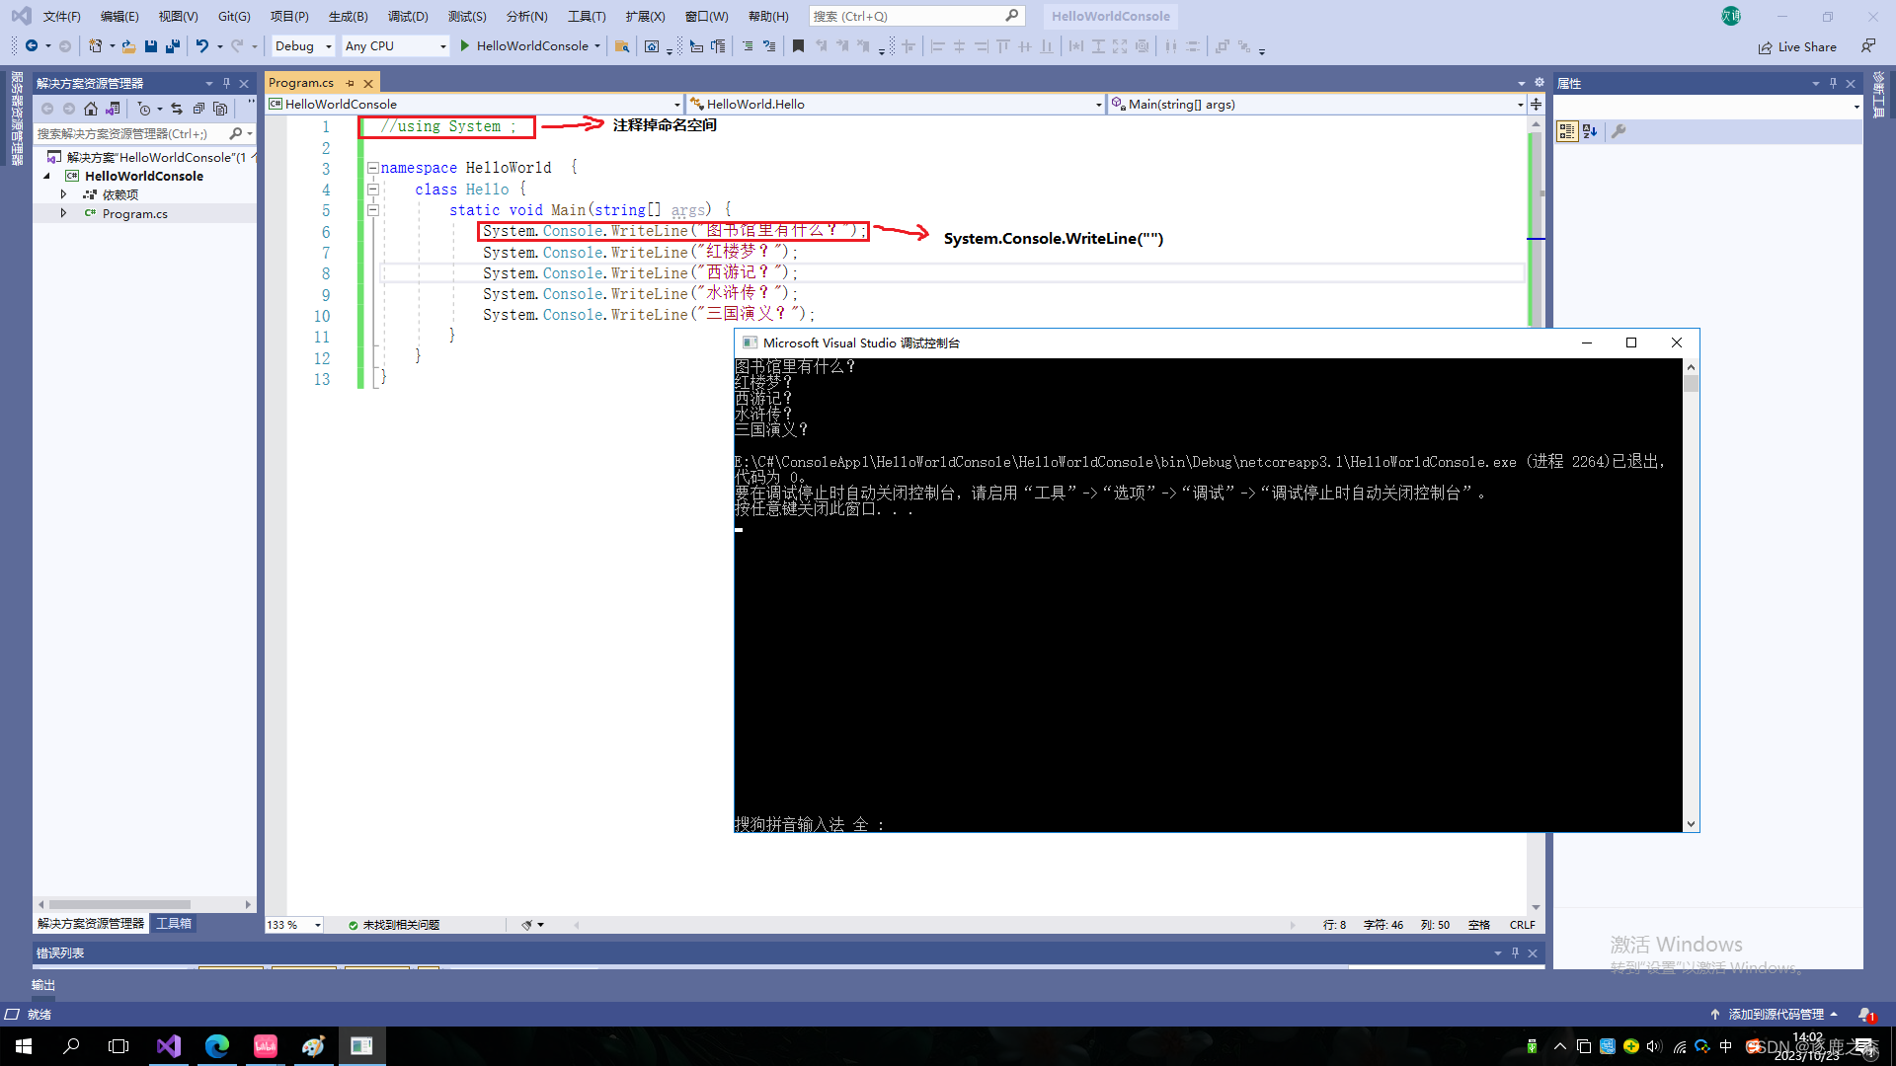Click the Live Share button

1797,46
